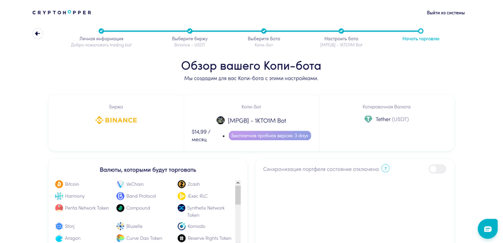Click the Binance - USDT step subtitle
Viewport: 503px width, 243px height.
click(x=190, y=45)
